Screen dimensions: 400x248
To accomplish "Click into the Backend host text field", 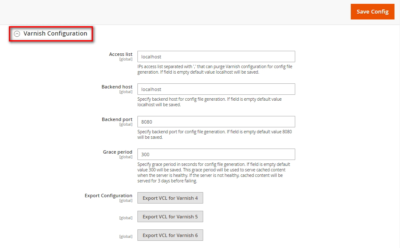I will [216, 89].
